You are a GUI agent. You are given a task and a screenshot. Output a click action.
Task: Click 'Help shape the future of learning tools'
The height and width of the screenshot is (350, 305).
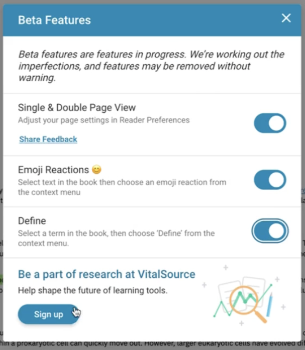coord(93,290)
